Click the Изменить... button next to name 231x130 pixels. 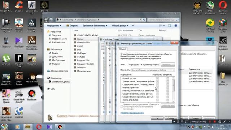click(168, 65)
